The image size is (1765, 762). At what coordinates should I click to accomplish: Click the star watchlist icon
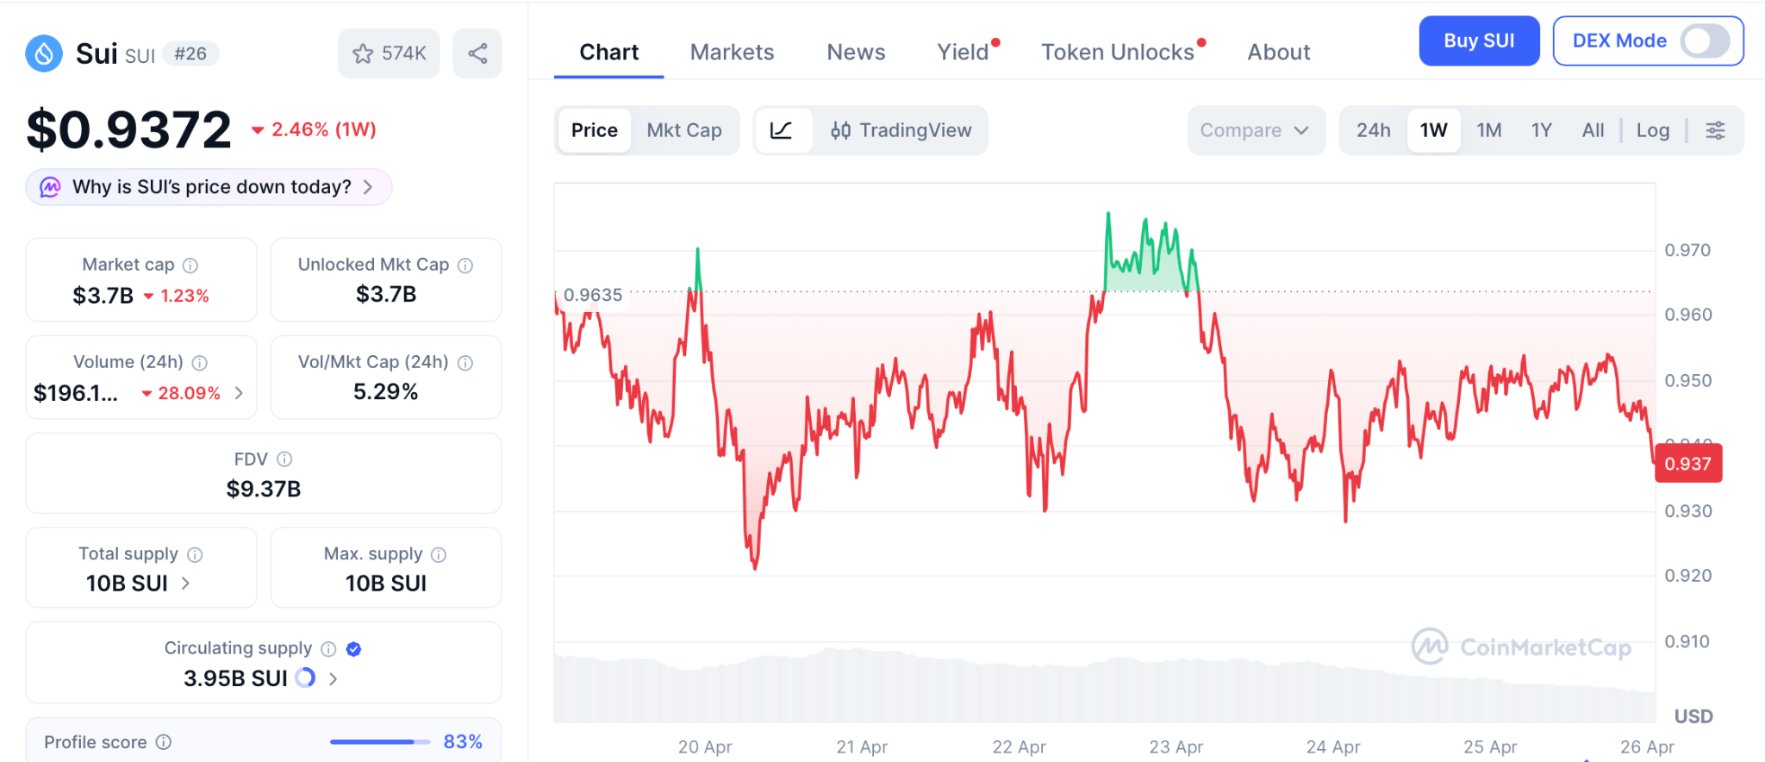click(363, 53)
